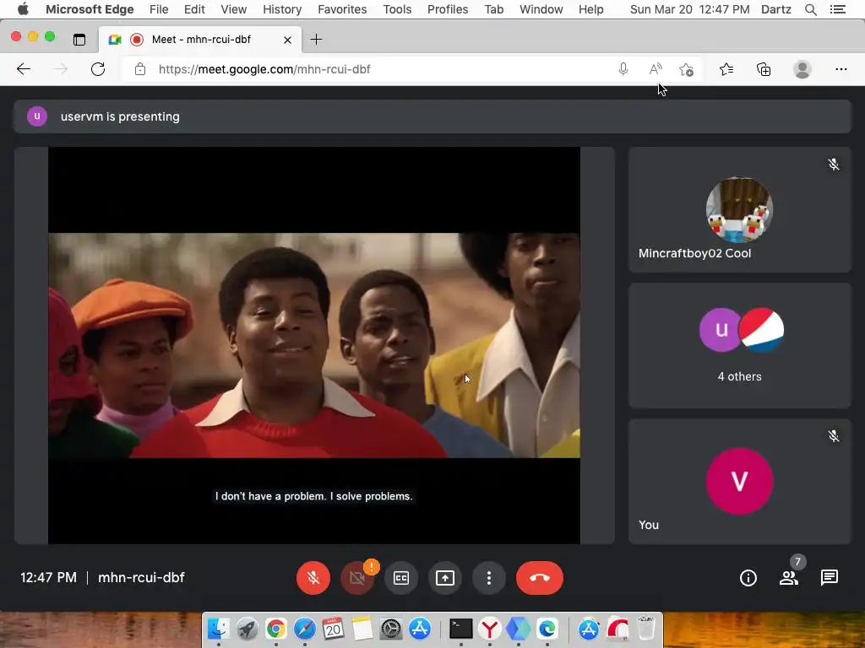This screenshot has height=648, width=865.
Task: Open the 4 others participant tile
Action: pyautogui.click(x=740, y=345)
